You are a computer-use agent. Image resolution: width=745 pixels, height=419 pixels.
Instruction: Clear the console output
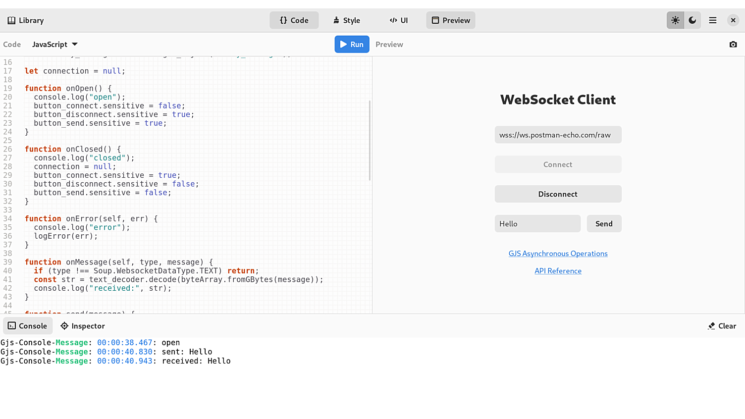point(722,326)
